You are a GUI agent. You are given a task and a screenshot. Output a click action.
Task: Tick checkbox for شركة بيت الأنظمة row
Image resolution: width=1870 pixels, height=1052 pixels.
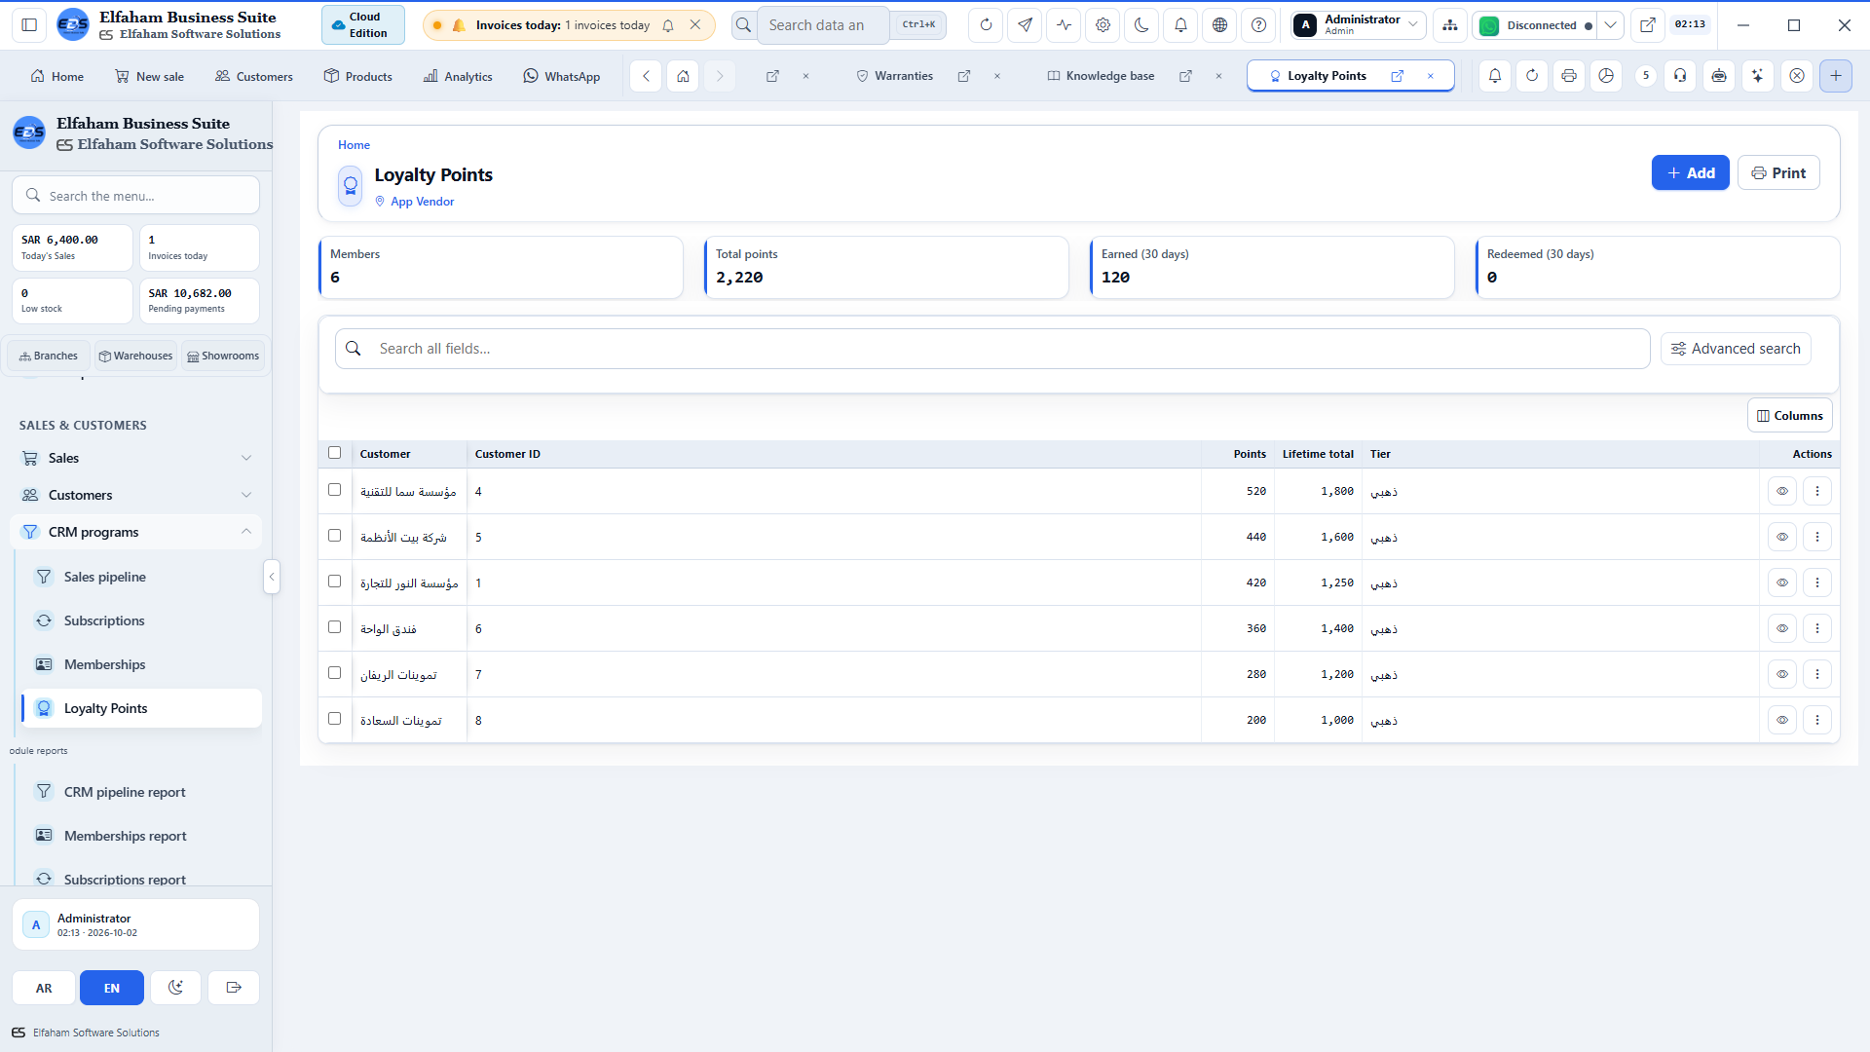click(x=335, y=536)
